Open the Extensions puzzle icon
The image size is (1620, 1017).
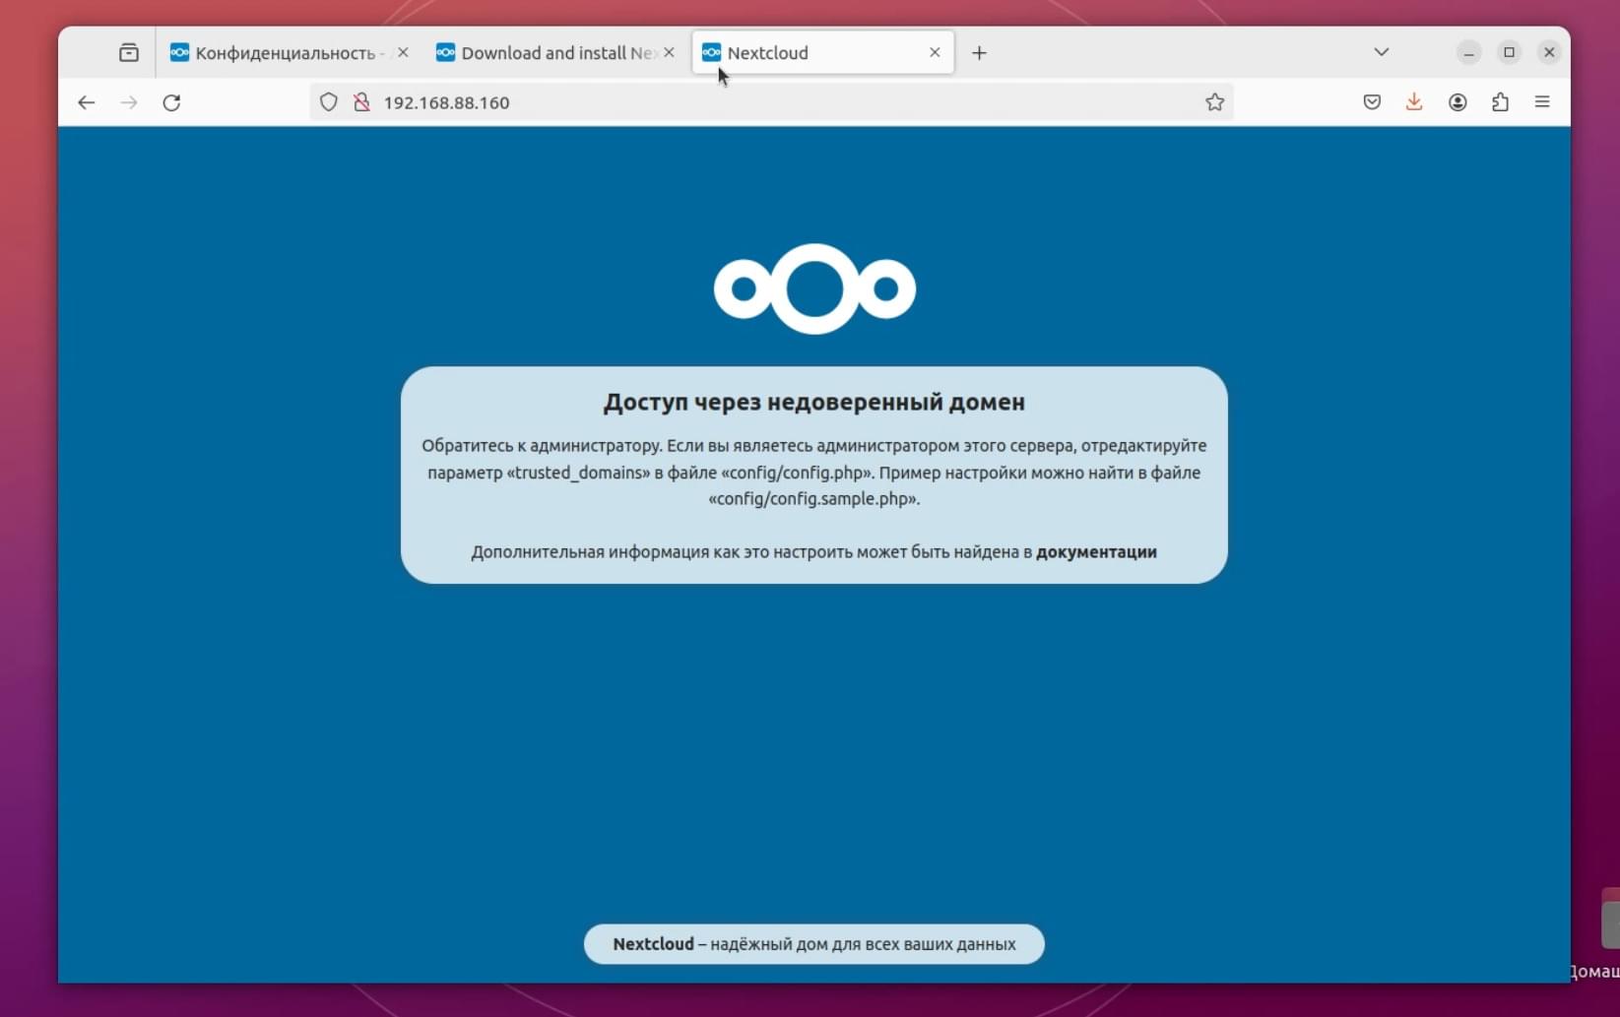1500,102
